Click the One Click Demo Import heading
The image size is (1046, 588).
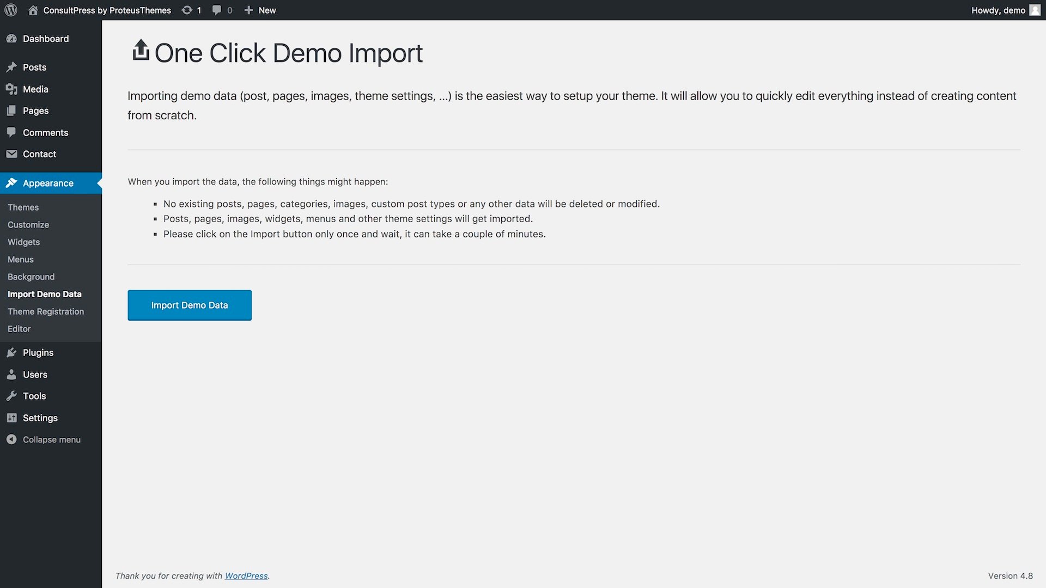coord(289,53)
